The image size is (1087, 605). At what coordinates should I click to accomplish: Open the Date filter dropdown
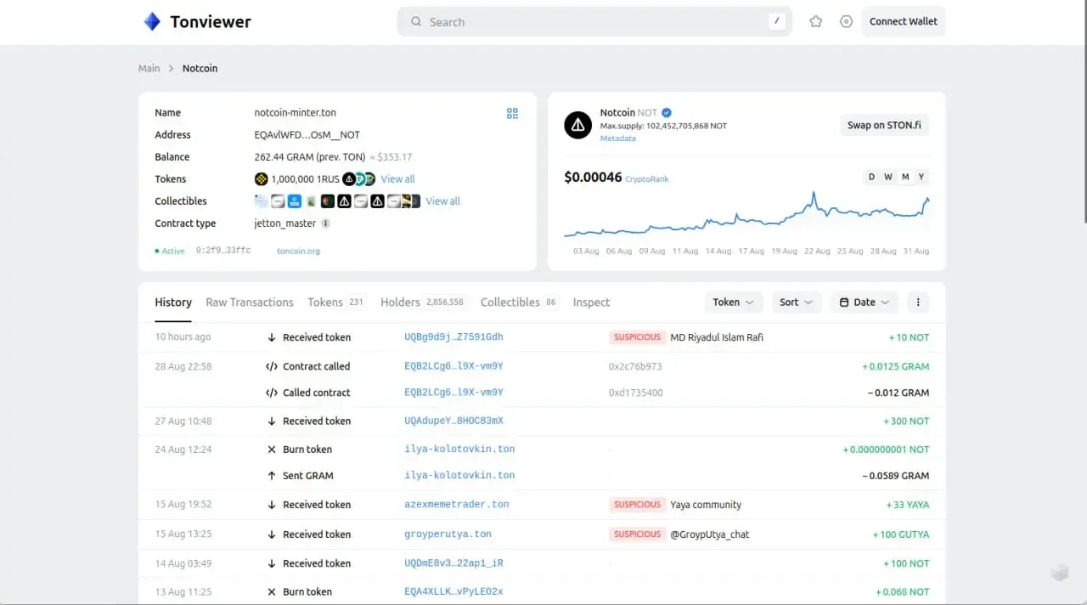[x=864, y=302]
